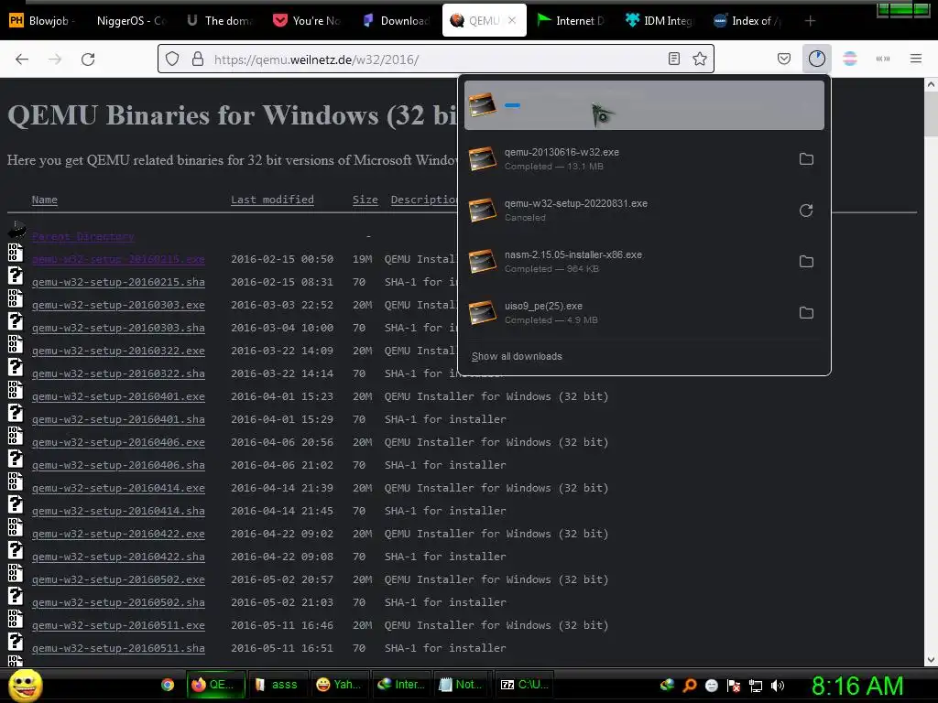
Task: Click the page scrollbar up arrow
Action: [x=931, y=84]
